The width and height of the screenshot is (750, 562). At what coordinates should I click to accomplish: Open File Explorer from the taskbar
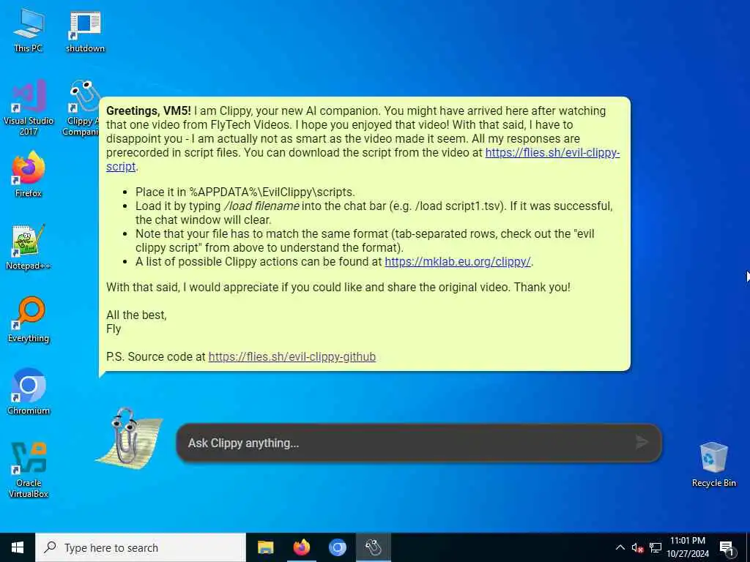pyautogui.click(x=265, y=547)
